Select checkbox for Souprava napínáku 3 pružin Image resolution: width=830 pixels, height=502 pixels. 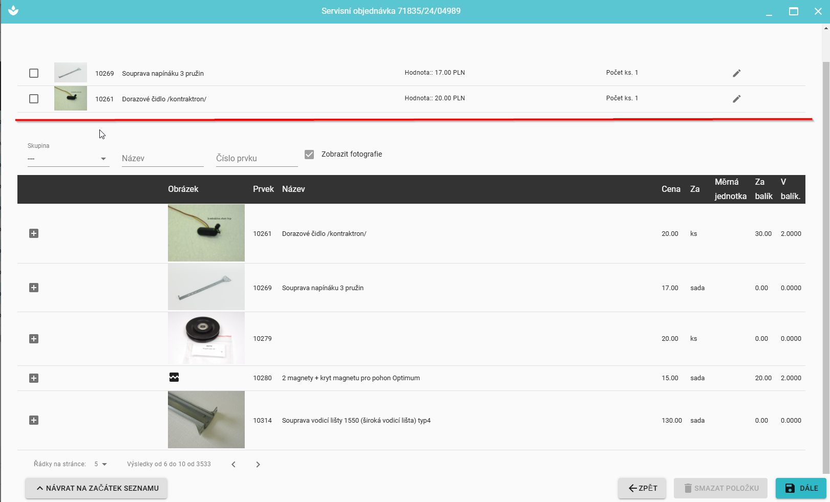coord(34,73)
